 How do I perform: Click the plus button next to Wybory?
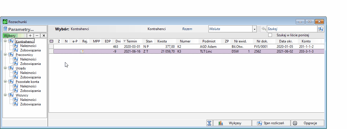coord(30,36)
